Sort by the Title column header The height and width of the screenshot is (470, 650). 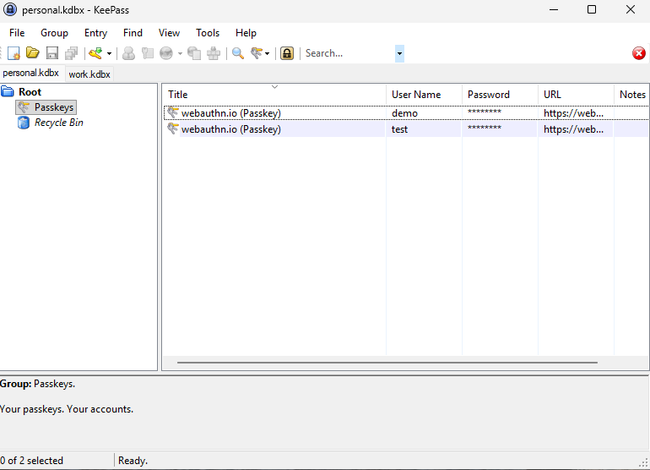[274, 95]
